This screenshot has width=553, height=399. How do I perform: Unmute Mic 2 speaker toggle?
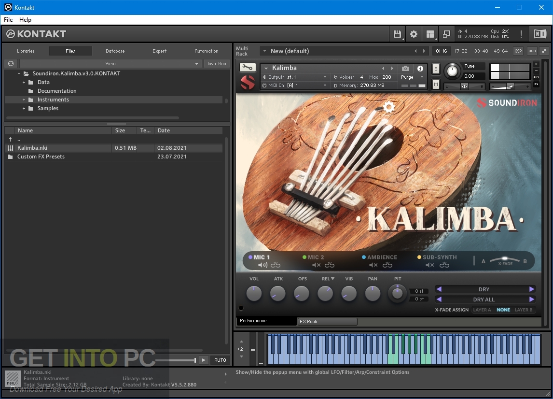pyautogui.click(x=317, y=265)
